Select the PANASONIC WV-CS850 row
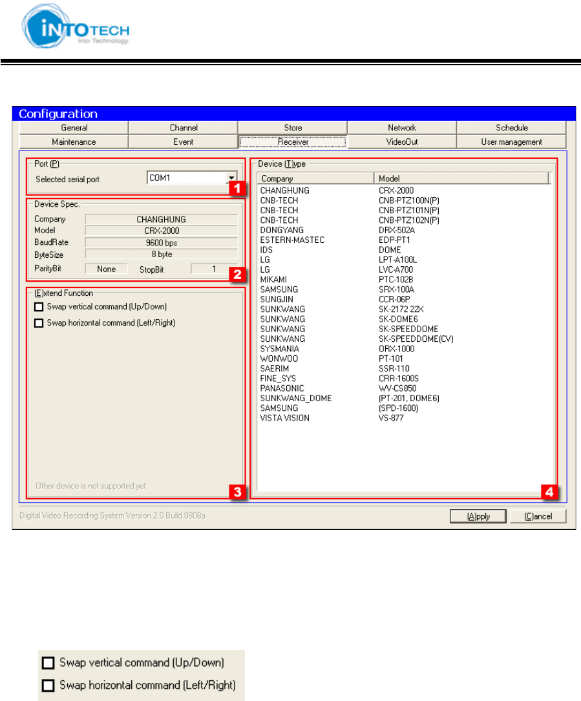581x701 pixels. click(x=405, y=388)
